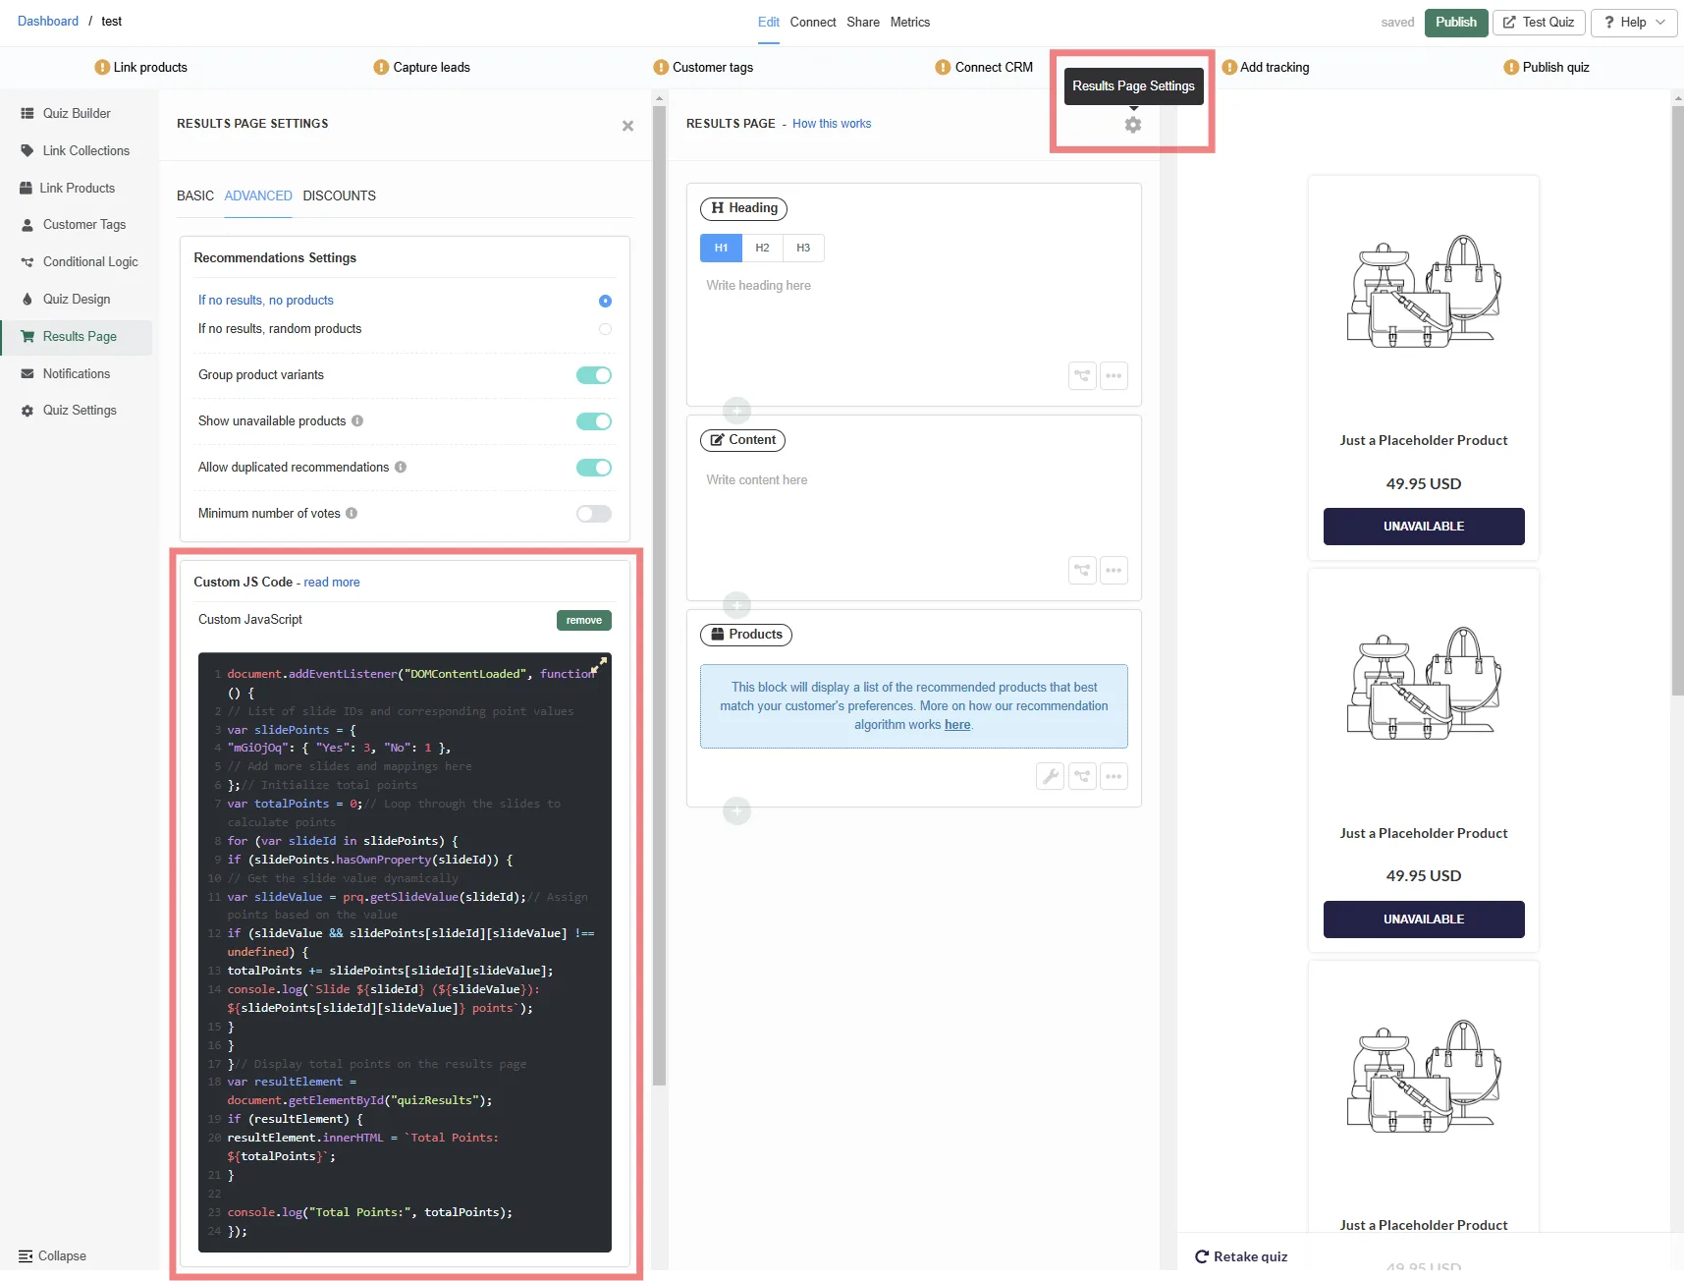Viewport: 1684px width, 1281px height.
Task: Click info icon beside Allow duplicated recommendations
Action: coord(401,467)
